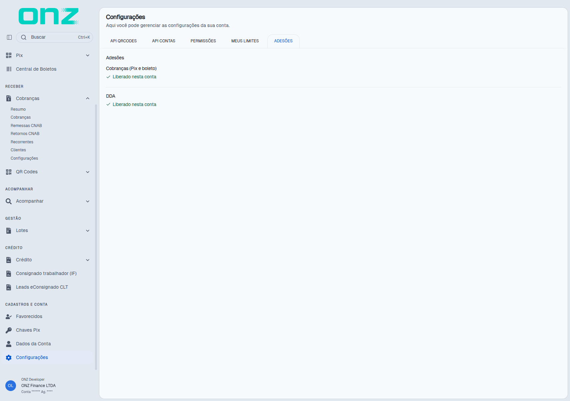
Task: Open Configurações under Cobranças submenu
Action: click(x=24, y=158)
